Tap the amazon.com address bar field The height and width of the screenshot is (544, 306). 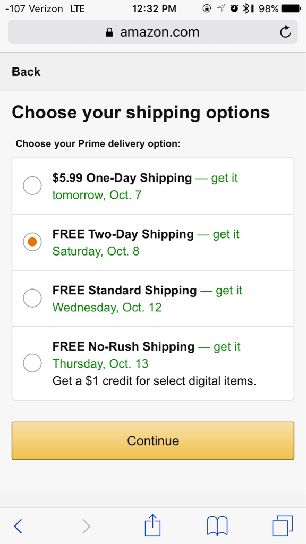coord(153,32)
